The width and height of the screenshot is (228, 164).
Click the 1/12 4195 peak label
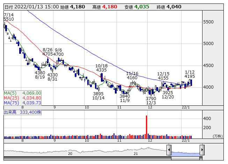[190, 74]
